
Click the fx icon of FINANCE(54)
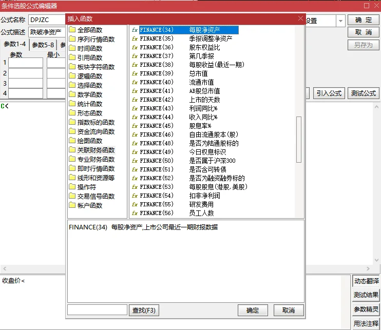[x=135, y=196]
